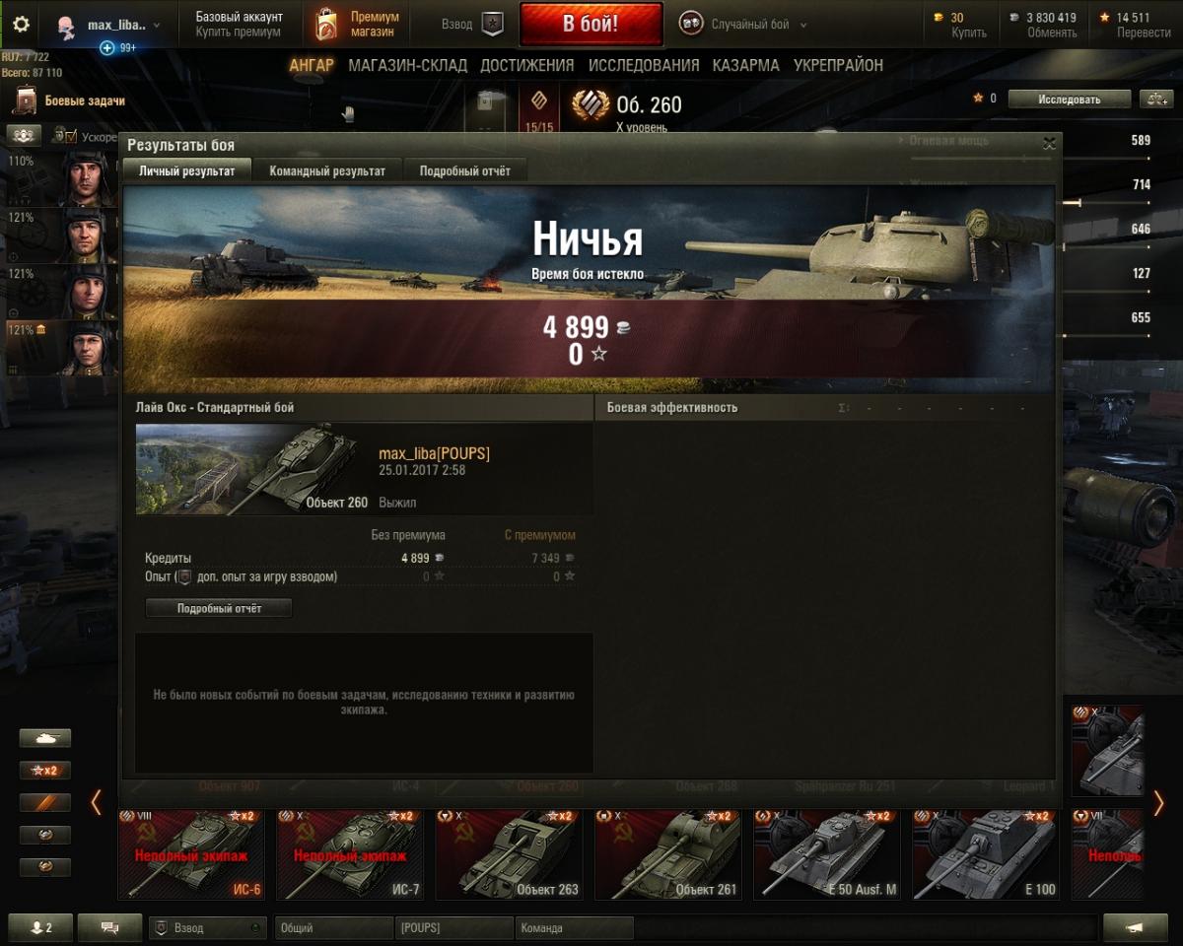Switch to Командный результат tab
Screen dimensions: 1183x946
click(x=327, y=170)
